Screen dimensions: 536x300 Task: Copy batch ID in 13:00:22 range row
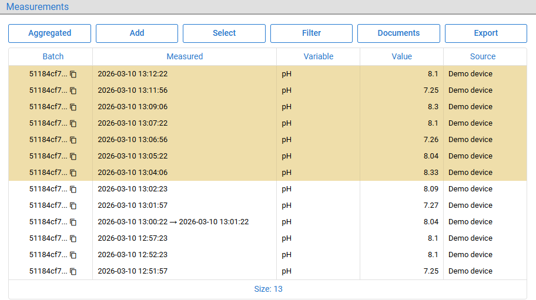click(73, 222)
